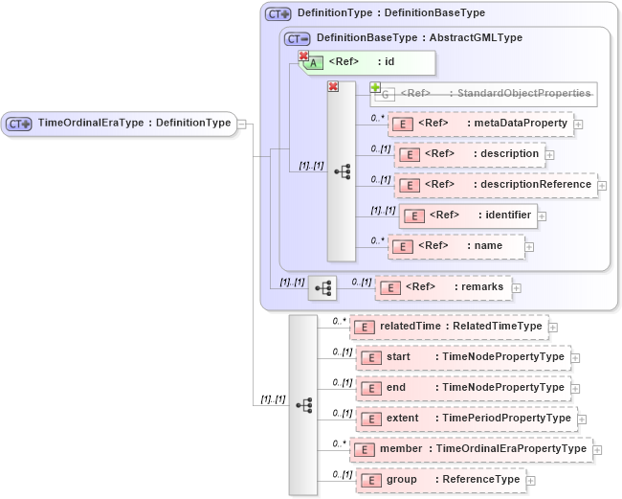Select the 'DefinitionBaseType : AbstractGMLType' title
This screenshot has height=499, width=622.
(419, 37)
